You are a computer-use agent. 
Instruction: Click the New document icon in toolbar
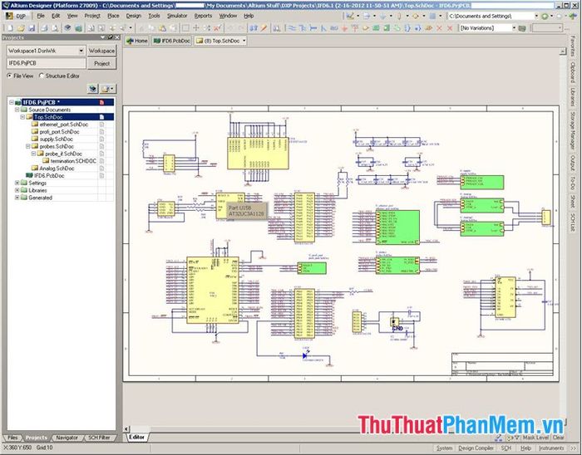tap(10, 28)
